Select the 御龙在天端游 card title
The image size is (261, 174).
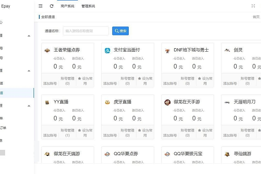click(x=67, y=154)
